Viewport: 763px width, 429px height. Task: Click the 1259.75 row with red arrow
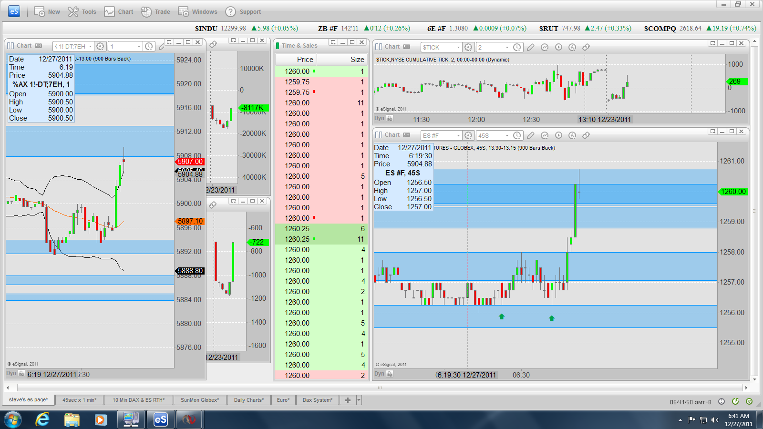[321, 92]
